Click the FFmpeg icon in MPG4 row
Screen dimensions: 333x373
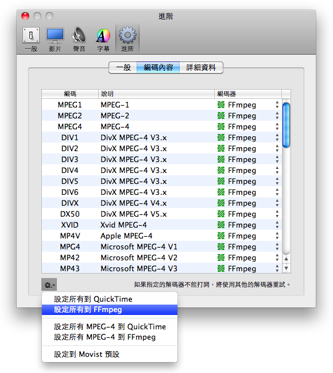[x=221, y=247]
